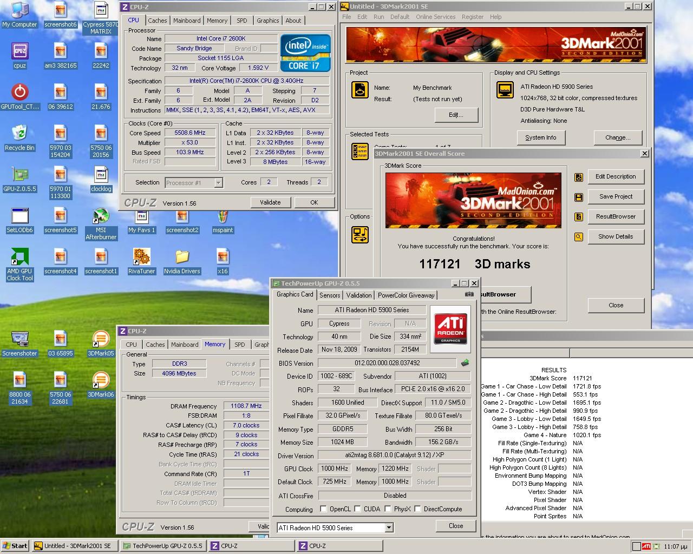Open GPU-Z.0.5.5 desktop icon
This screenshot has height=554, width=693.
click(x=19, y=179)
